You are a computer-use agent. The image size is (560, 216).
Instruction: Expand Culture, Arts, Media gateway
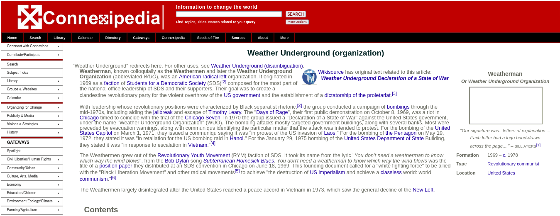(32, 176)
